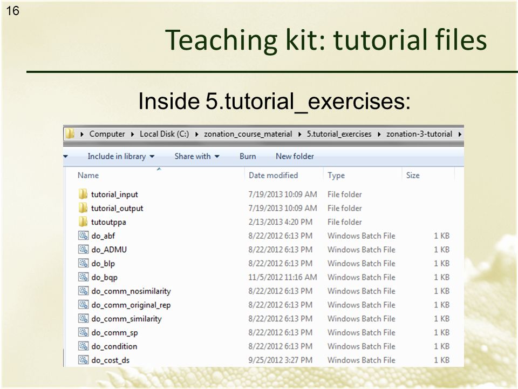Viewport: 518px width, 389px height.
Task: Go to zonation_course_material breadcrumb
Action: click(x=248, y=134)
